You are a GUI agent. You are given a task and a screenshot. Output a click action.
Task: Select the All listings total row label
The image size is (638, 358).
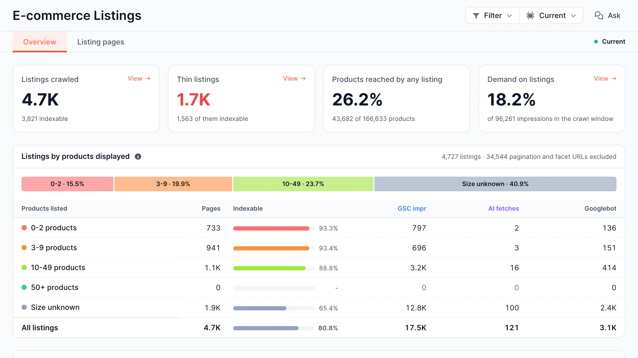point(40,328)
